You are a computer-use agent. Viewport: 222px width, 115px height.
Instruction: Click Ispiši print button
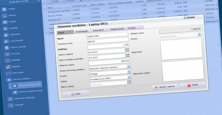tap(76, 94)
